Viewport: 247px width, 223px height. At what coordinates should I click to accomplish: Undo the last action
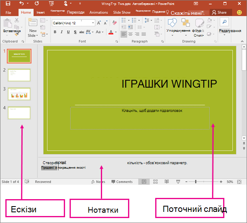click(x=21, y=3)
